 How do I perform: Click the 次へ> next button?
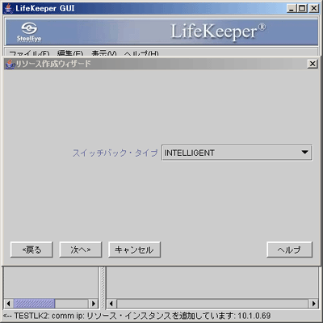click(x=81, y=250)
